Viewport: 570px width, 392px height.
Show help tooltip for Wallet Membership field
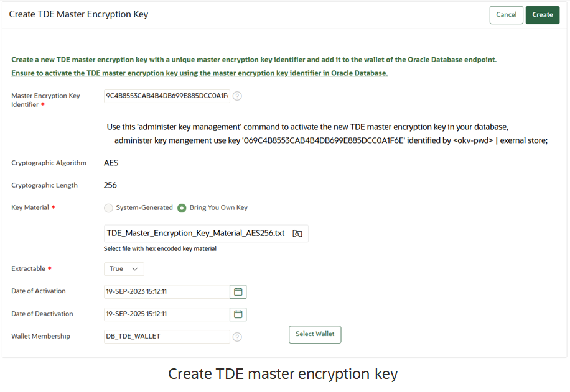coord(237,337)
